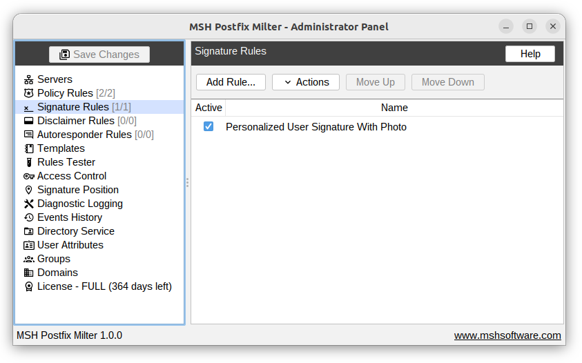Click the floppy disk icon on Save Changes
Screen dimensions: 582x363
click(x=65, y=55)
